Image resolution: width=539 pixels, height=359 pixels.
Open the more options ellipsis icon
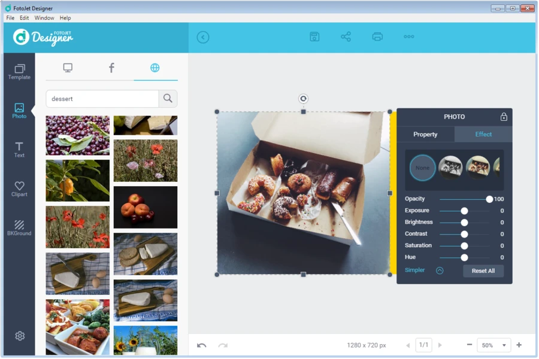(409, 37)
